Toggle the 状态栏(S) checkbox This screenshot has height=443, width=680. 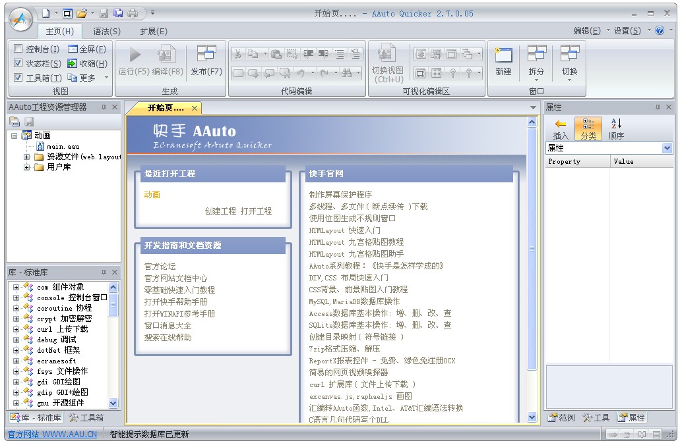point(18,63)
